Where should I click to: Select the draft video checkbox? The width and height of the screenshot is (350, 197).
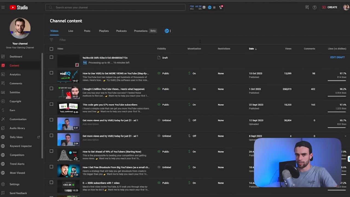(x=51, y=57)
